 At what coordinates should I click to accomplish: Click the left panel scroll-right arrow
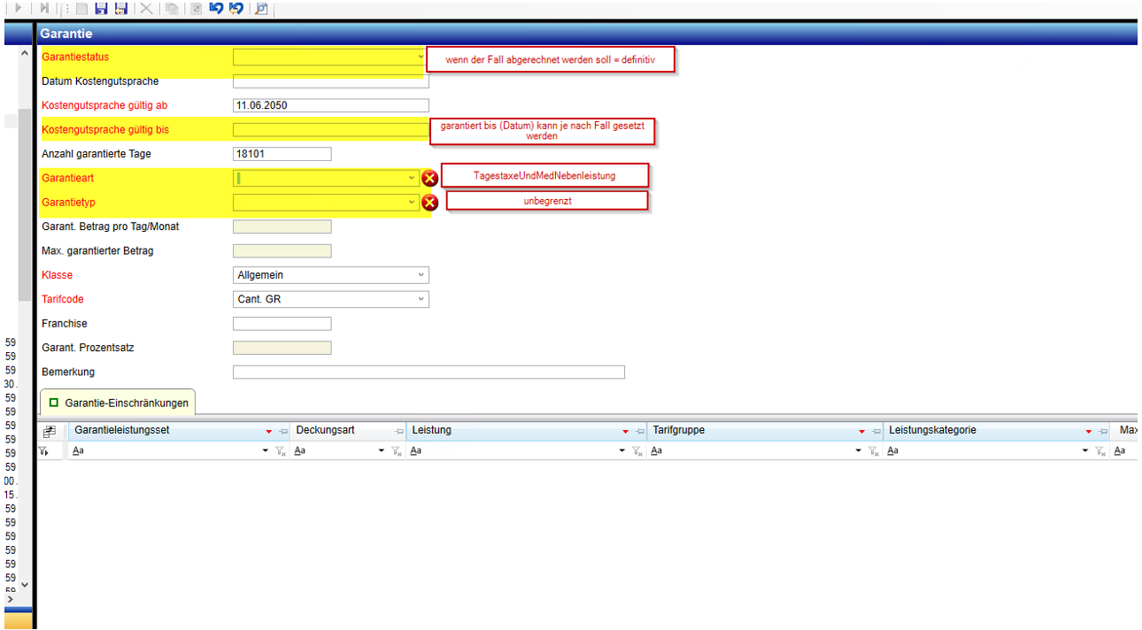[x=9, y=599]
